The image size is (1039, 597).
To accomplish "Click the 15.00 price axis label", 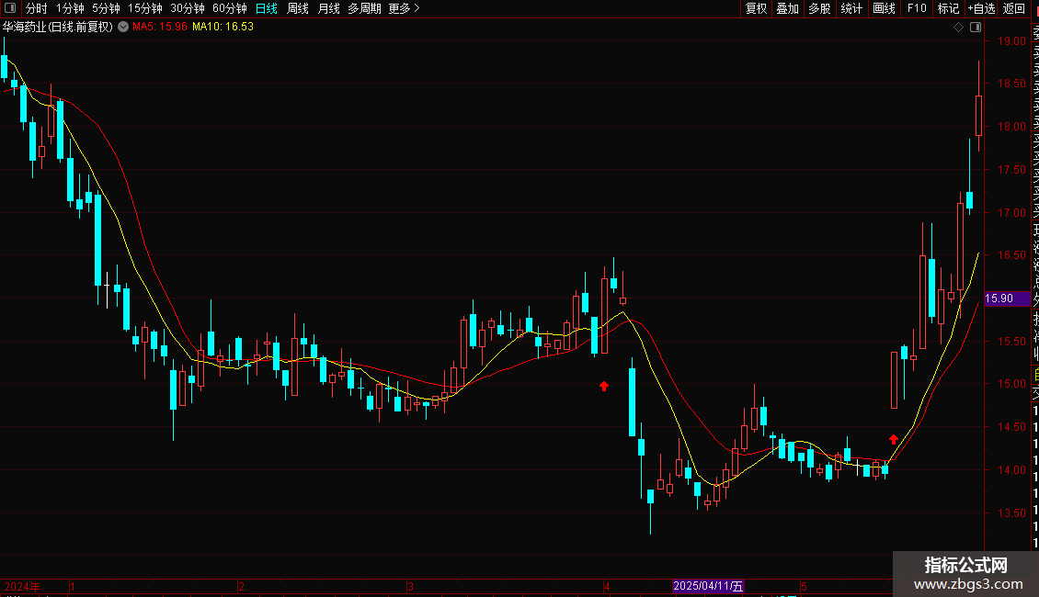I will [x=1011, y=383].
